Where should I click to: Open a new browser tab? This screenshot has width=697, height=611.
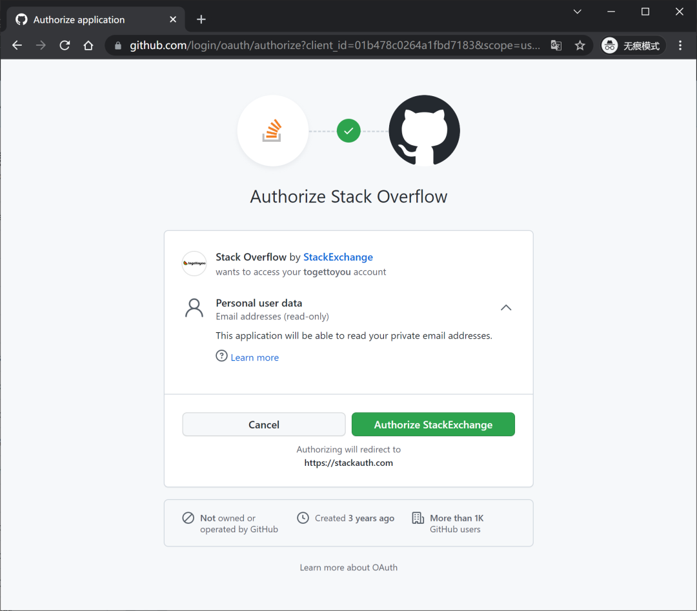coord(201,19)
